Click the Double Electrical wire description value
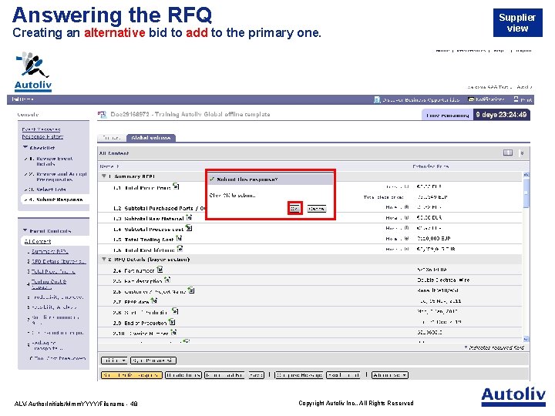 point(443,280)
